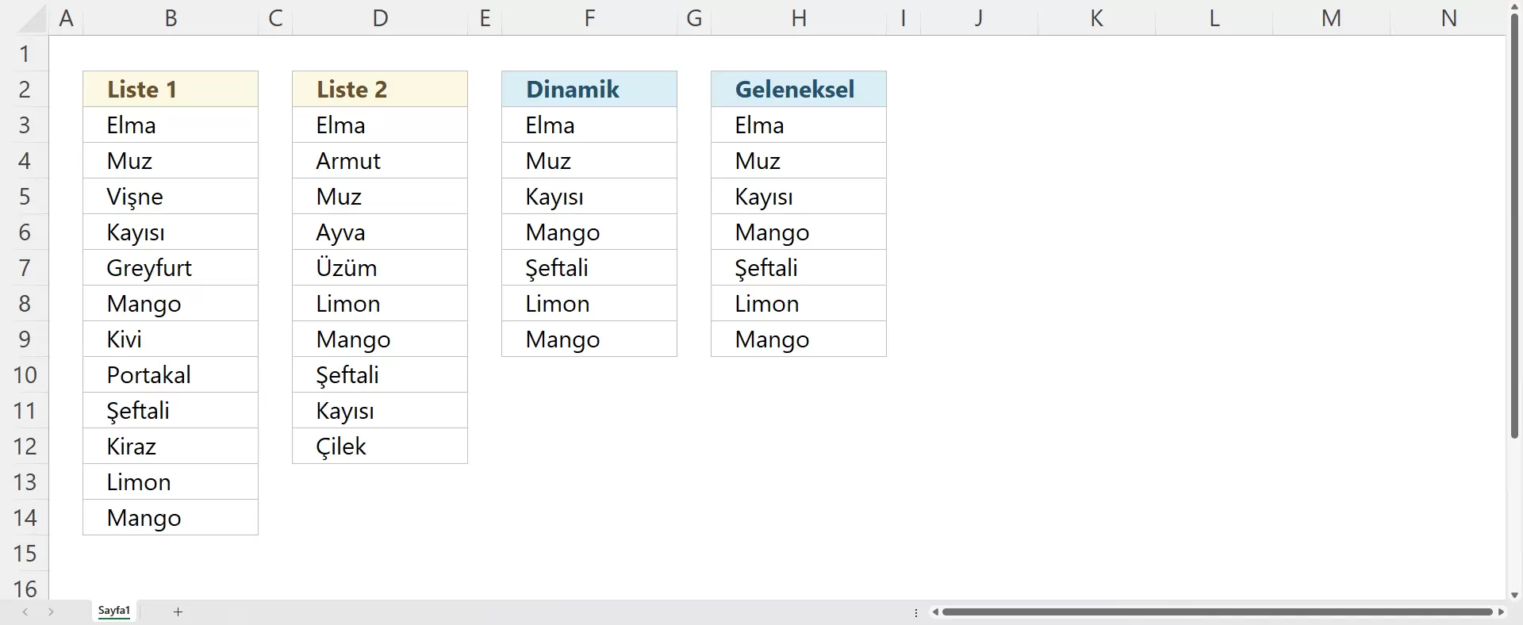Select the Dinamik header cell
This screenshot has width=1523, height=625.
[589, 89]
